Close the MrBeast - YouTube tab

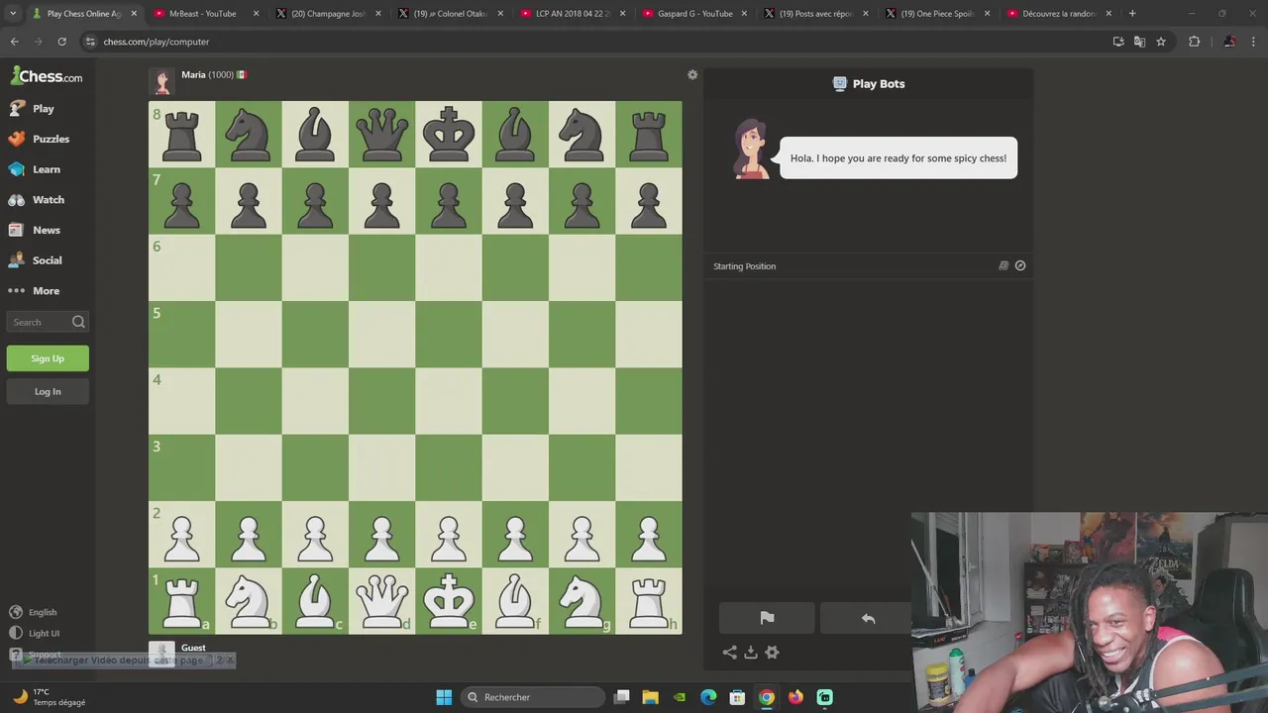tap(256, 14)
